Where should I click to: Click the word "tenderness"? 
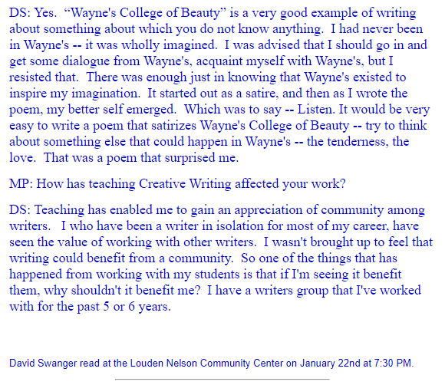(358, 142)
